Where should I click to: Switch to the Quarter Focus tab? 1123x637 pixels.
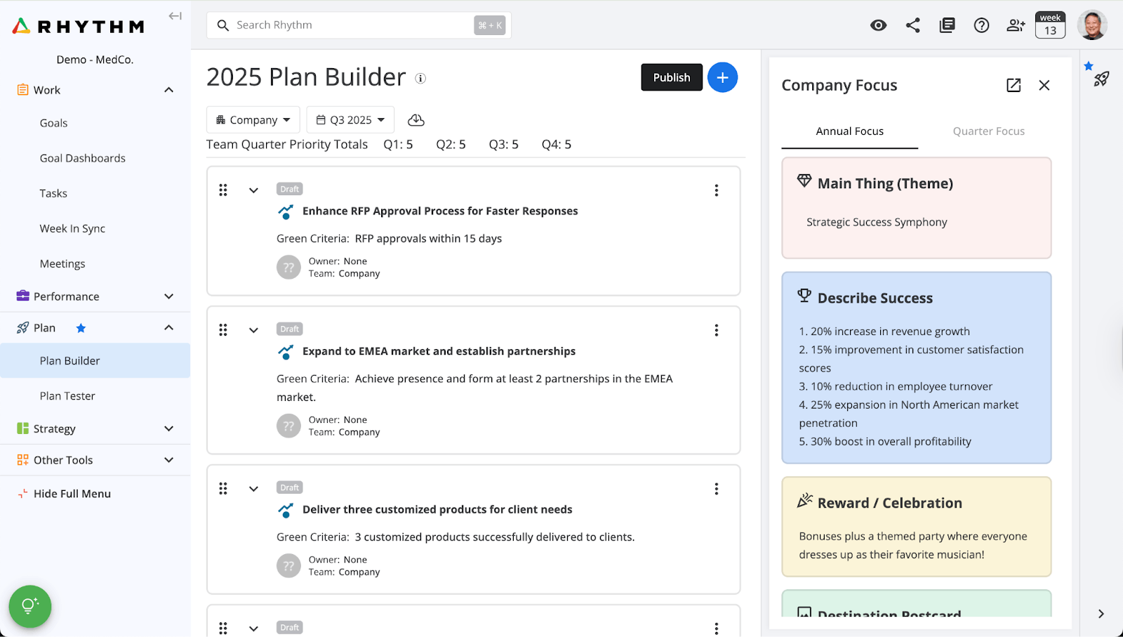(x=988, y=131)
